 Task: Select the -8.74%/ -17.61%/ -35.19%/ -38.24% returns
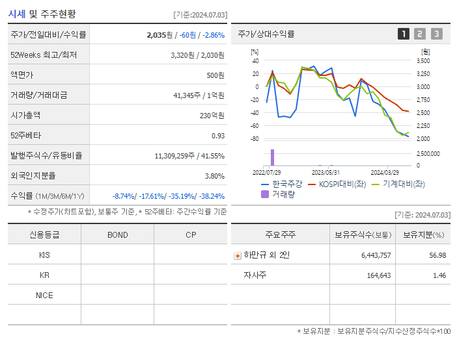pos(169,196)
